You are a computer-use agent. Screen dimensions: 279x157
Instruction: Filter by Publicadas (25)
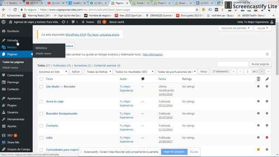(62, 65)
